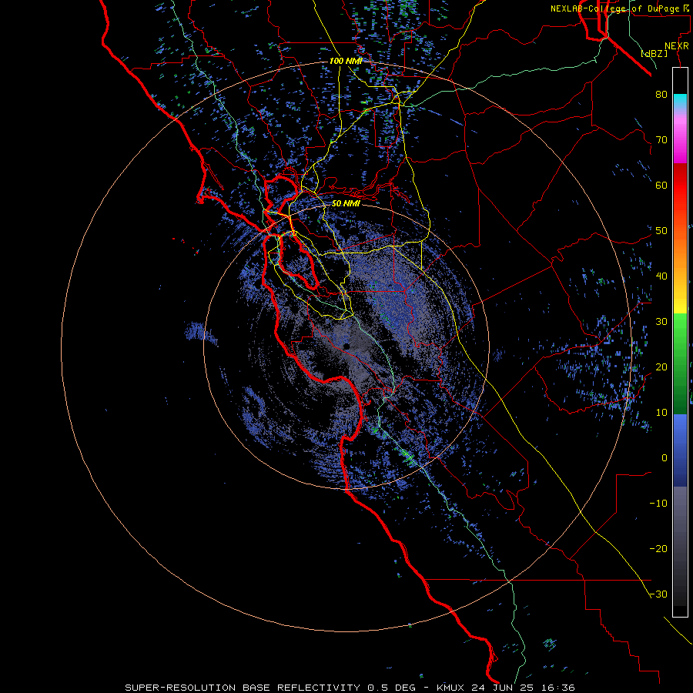Click the 60 value on dBZ scale
Image resolution: width=693 pixels, height=693 pixels.
click(661, 186)
